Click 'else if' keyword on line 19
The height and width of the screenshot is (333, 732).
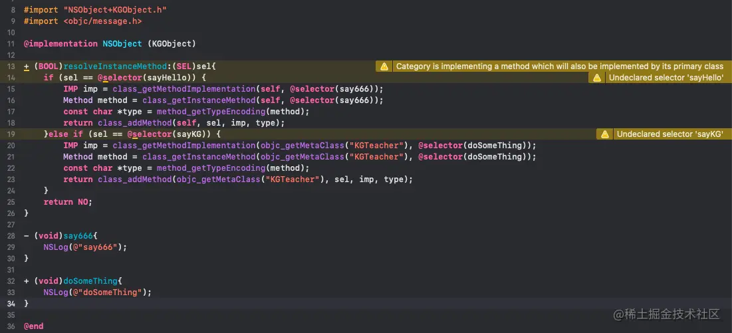tap(65, 134)
